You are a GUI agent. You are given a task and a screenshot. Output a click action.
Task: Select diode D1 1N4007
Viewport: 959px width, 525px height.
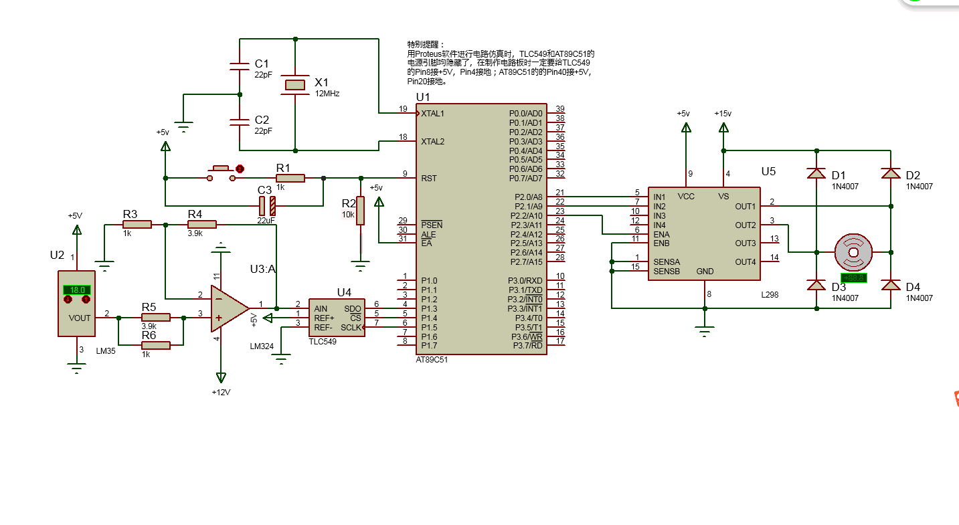tap(816, 172)
